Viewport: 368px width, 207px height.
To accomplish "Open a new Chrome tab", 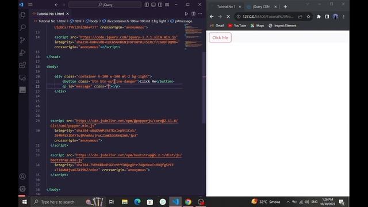I will [x=285, y=6].
